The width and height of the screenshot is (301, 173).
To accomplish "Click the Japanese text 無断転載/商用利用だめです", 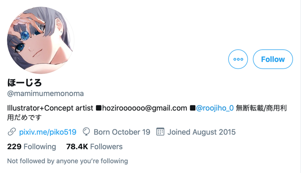I will pos(147,113).
